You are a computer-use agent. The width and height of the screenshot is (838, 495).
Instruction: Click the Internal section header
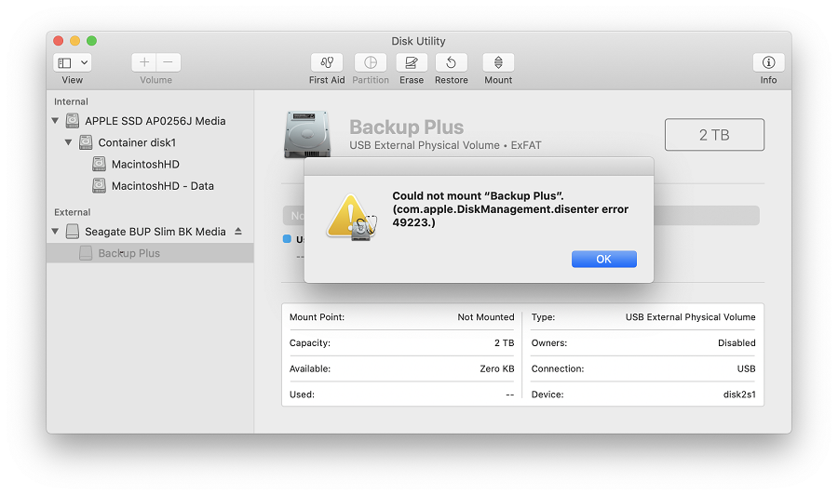(x=71, y=101)
